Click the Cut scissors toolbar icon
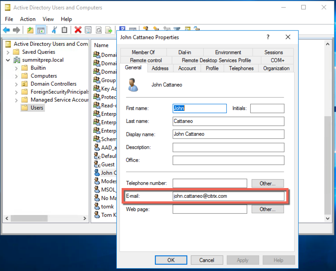Screen dimensions: 336x271 [54, 30]
